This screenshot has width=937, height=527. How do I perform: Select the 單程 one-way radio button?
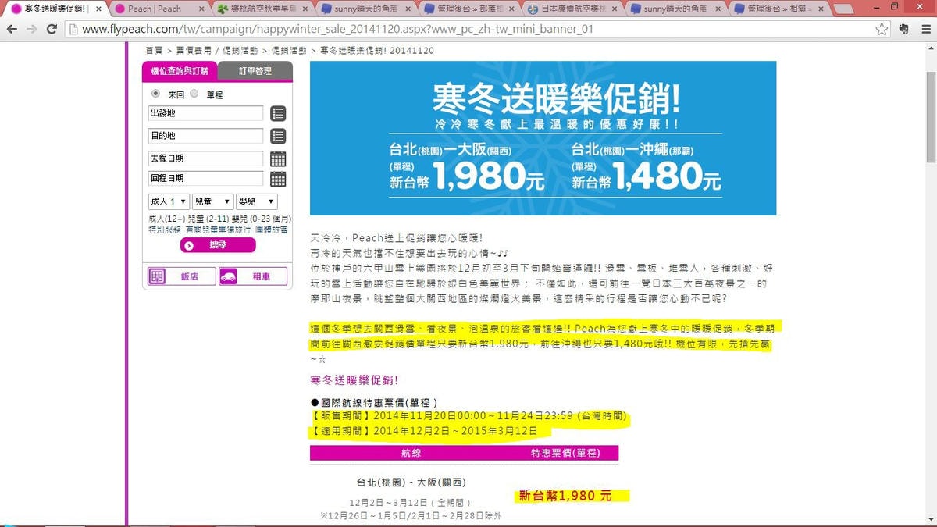[x=194, y=94]
